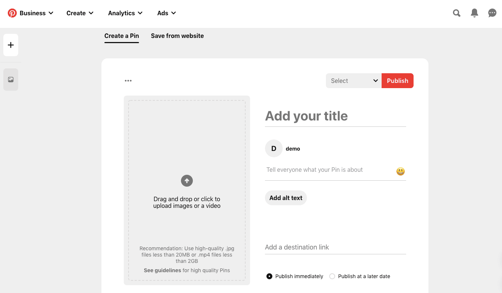
Task: Open the search bar
Action: tap(456, 13)
